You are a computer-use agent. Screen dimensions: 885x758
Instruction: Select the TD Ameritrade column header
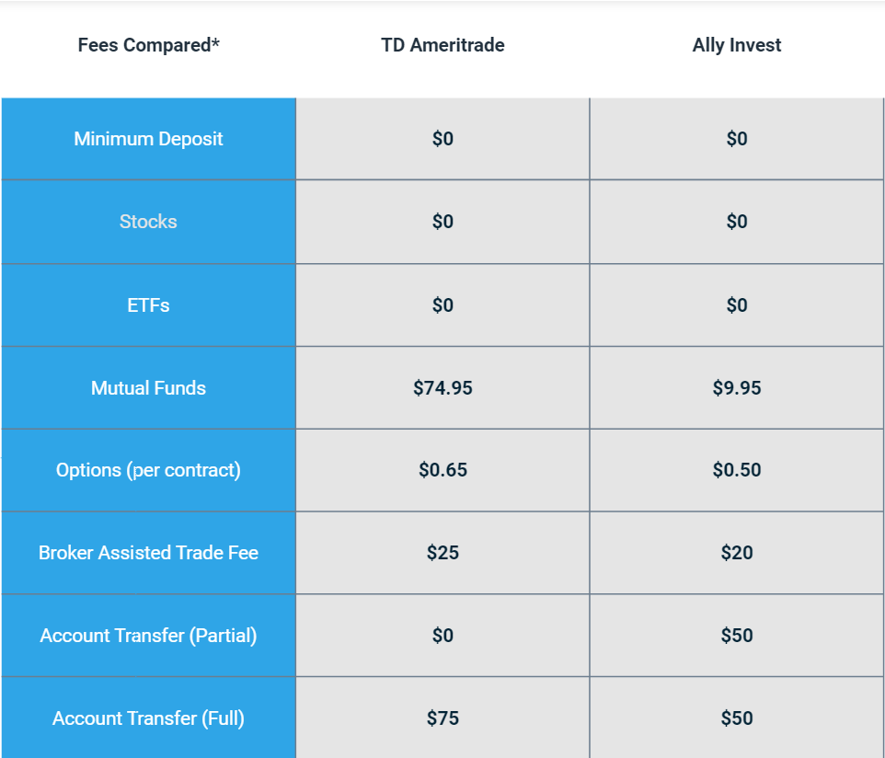[442, 45]
